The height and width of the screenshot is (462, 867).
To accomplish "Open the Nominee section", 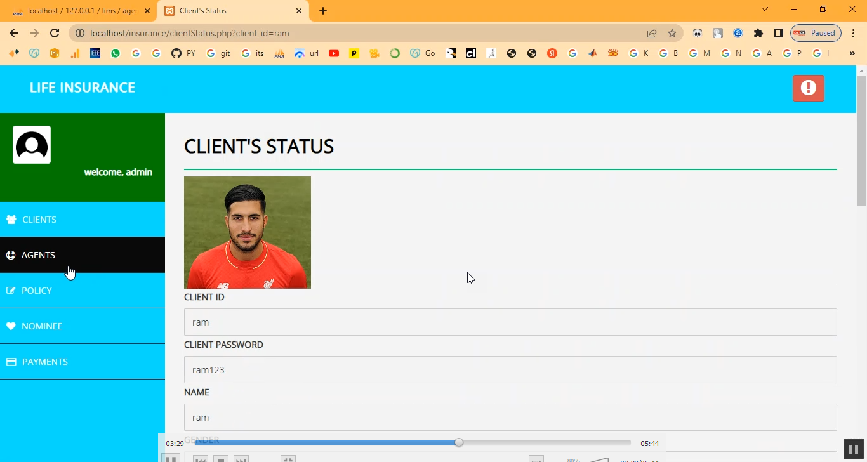I will (x=42, y=326).
